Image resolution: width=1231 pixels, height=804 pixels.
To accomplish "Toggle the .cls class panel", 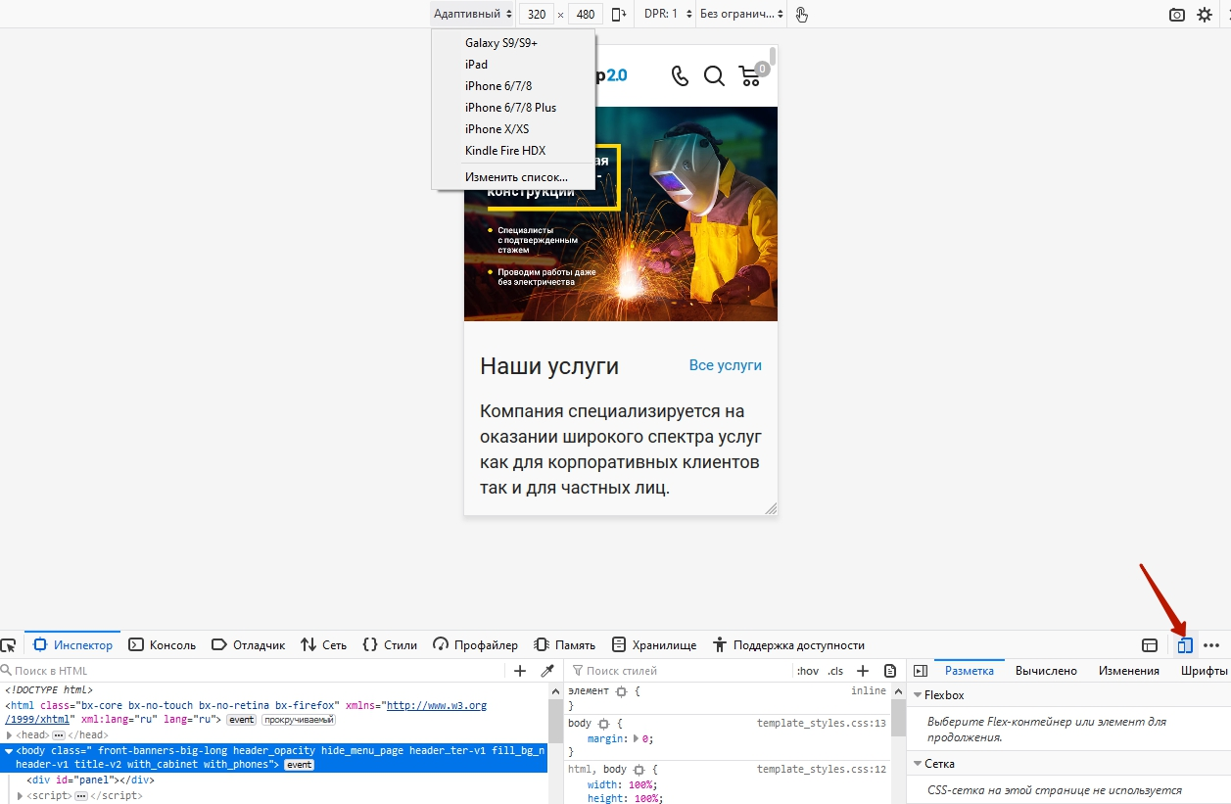I will click(x=835, y=671).
